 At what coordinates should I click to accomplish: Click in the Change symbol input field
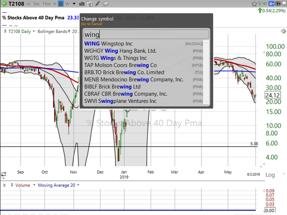pos(146,34)
